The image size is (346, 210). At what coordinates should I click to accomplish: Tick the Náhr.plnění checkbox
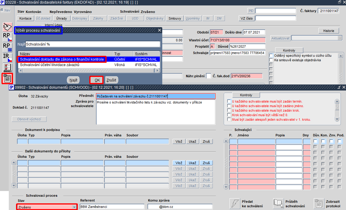click(x=208, y=76)
